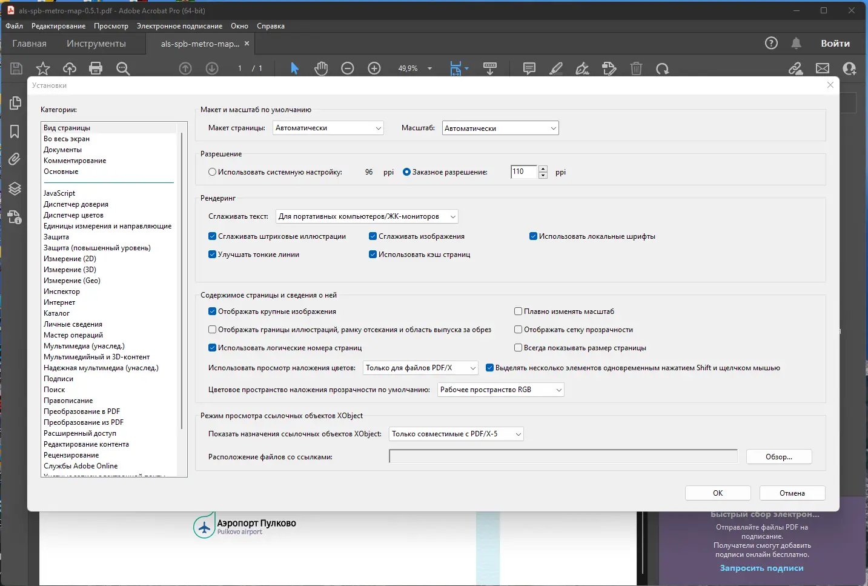The width and height of the screenshot is (868, 586).
Task: Open notifications bell icon
Action: (796, 43)
